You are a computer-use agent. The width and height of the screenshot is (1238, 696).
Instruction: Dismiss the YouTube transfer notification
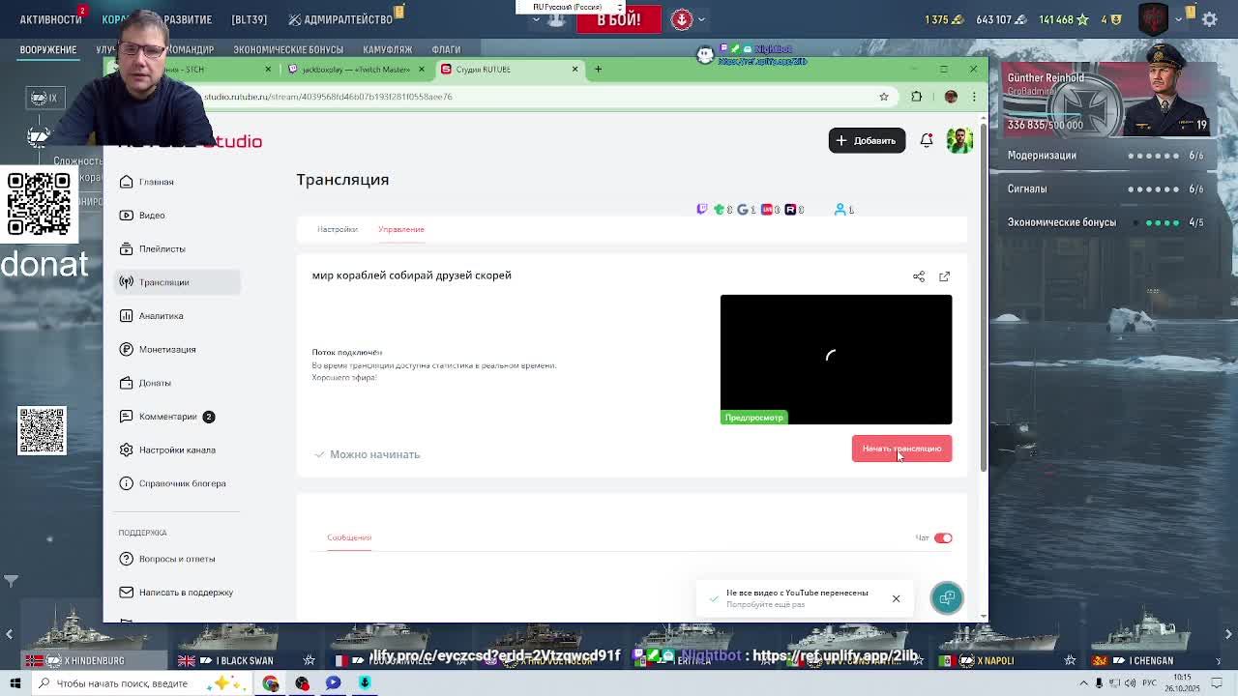(896, 599)
